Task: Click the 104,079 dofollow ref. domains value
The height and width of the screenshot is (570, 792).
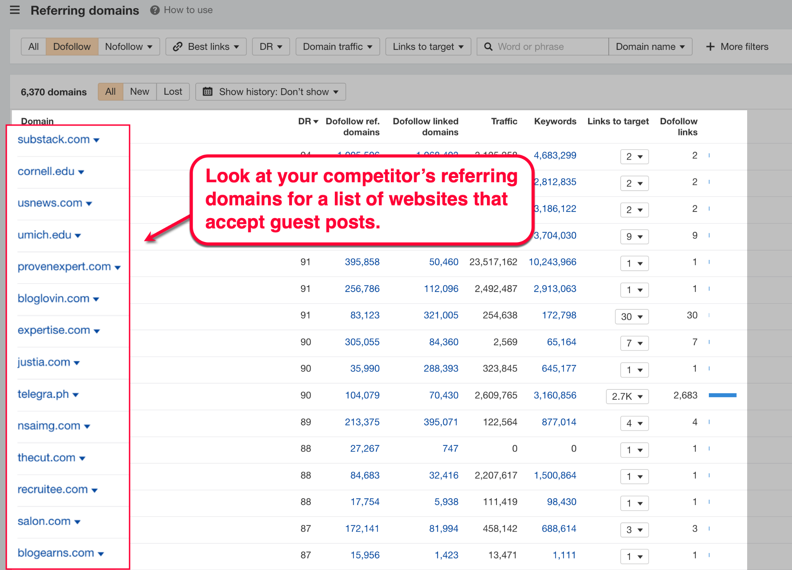Action: coord(362,396)
